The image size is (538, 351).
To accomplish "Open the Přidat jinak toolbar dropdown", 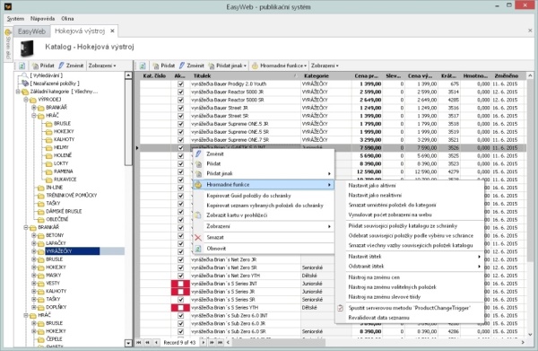I will click(x=228, y=66).
